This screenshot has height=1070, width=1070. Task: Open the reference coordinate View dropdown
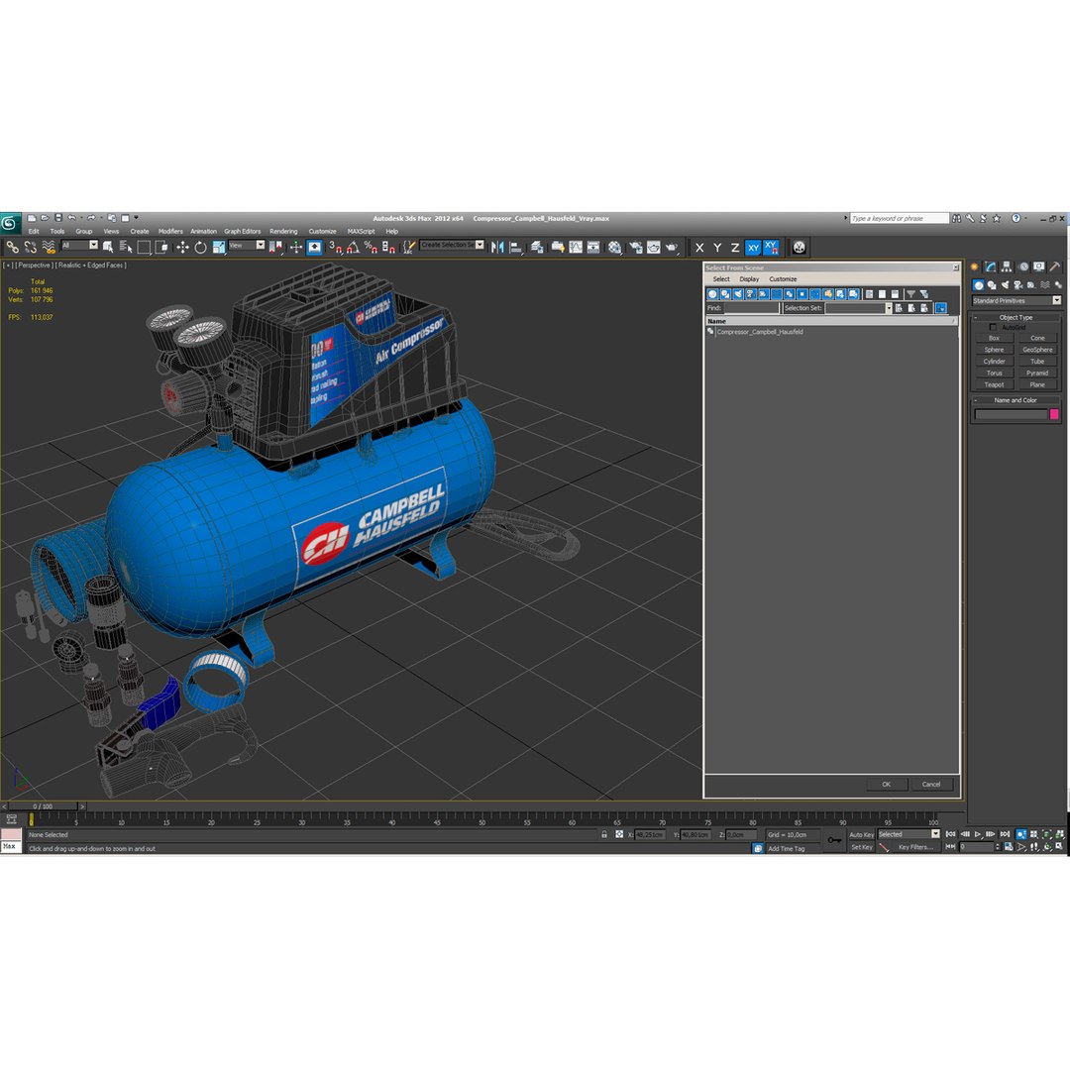(247, 245)
